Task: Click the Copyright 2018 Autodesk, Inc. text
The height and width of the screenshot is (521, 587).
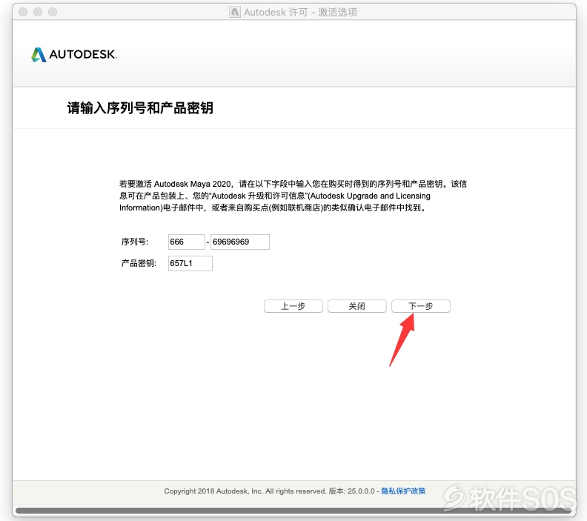Action: tap(245, 491)
